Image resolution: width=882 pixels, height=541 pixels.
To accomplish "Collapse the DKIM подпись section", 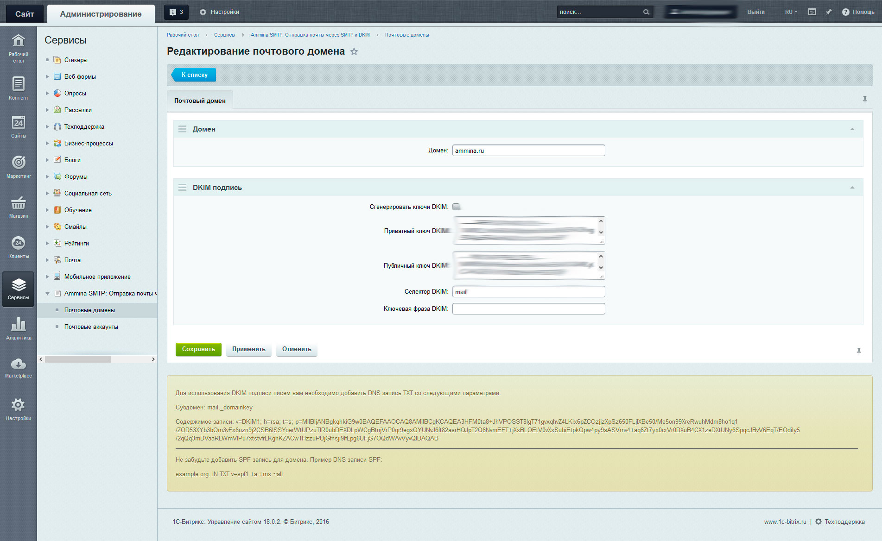I will coord(852,188).
